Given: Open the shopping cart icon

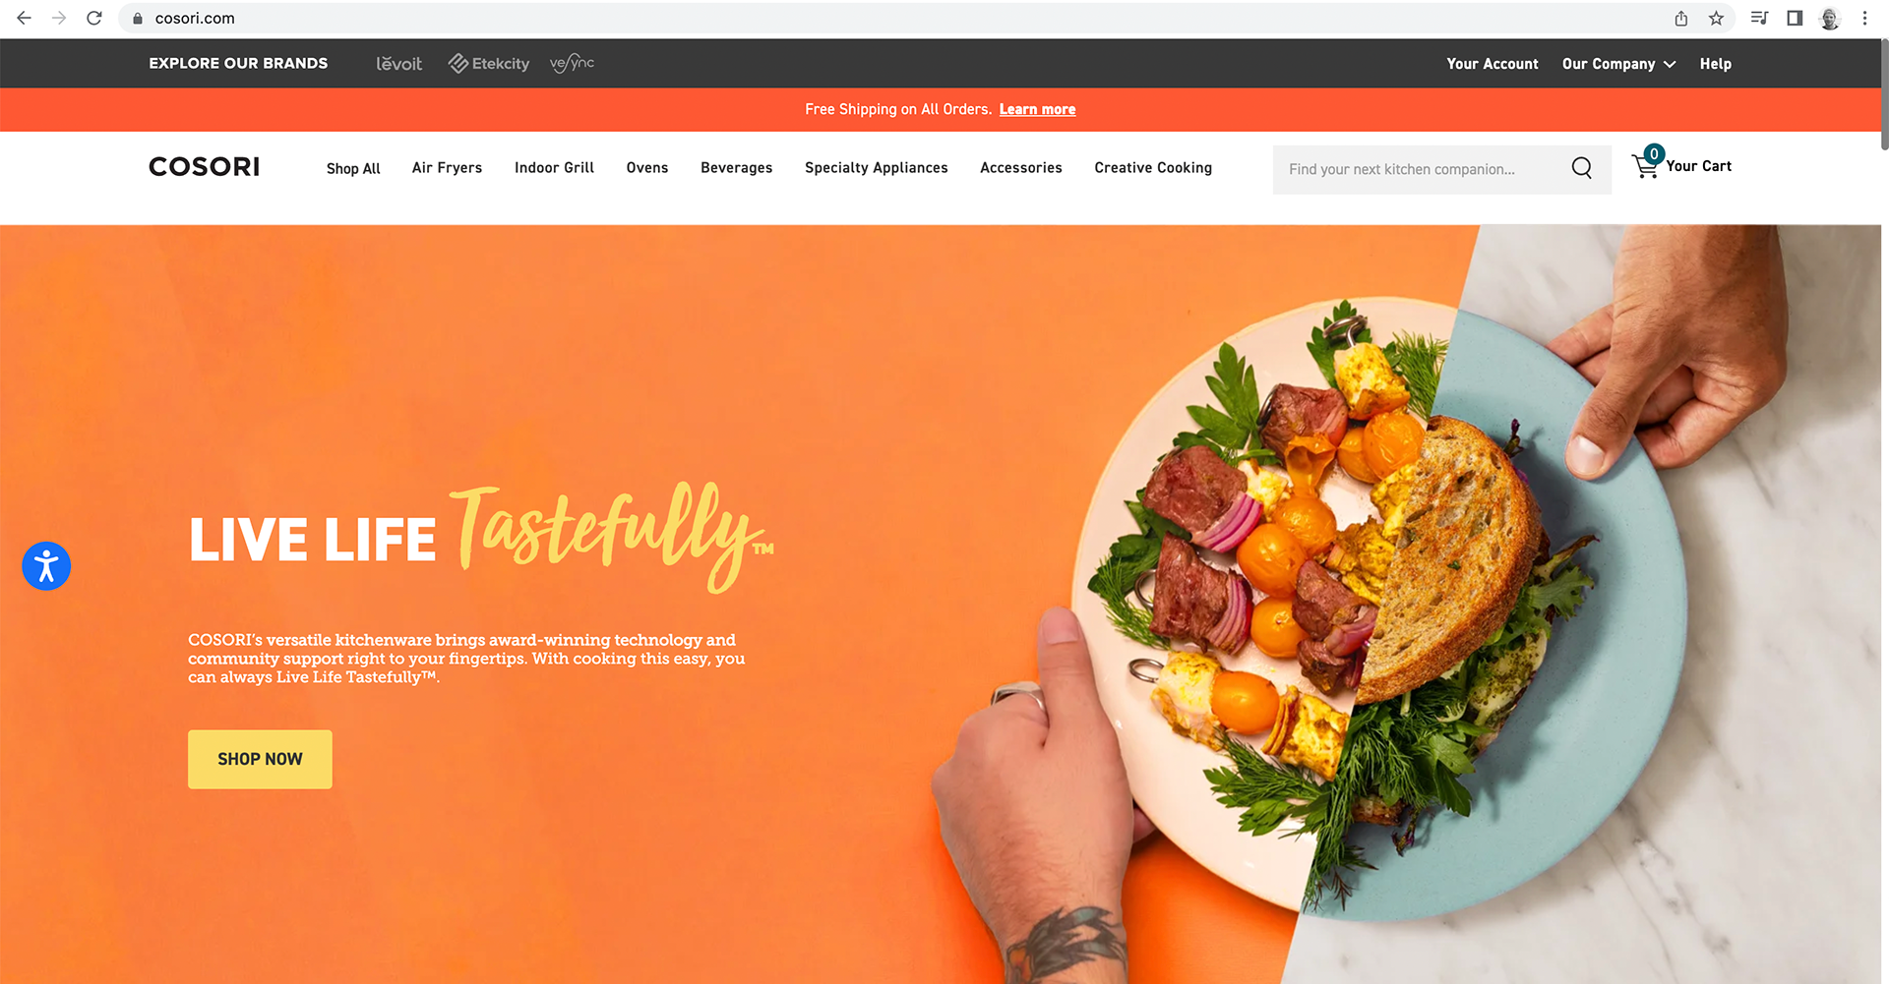Looking at the screenshot, I should point(1646,163).
